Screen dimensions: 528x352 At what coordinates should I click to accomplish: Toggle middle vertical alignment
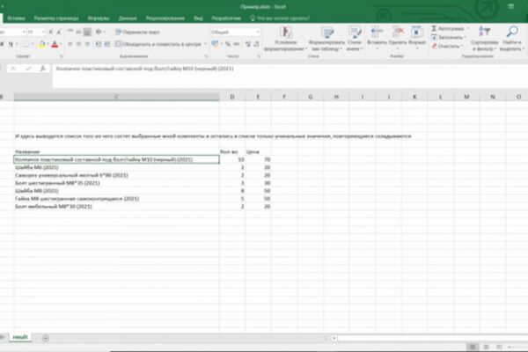(78, 32)
